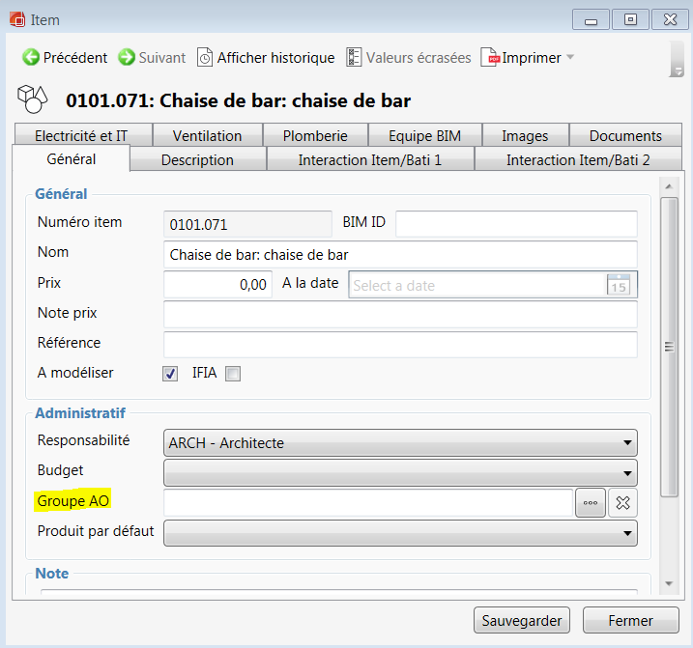The width and height of the screenshot is (693, 648).
Task: Click into the BIM ID input field
Action: click(x=516, y=224)
